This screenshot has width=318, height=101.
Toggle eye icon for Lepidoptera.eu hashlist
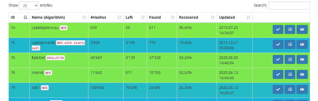tap(302, 29)
